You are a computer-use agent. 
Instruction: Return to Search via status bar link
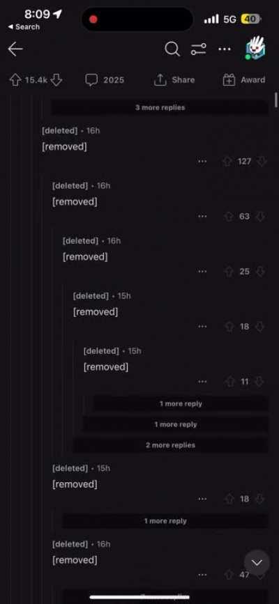pyautogui.click(x=24, y=27)
